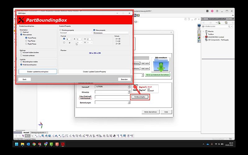Viewport: 248px width, 155px height.
Task: Pin the Konstruktionsbibliothek panel
Action: click(233, 19)
